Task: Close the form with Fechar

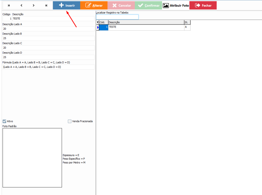Action: point(203,5)
